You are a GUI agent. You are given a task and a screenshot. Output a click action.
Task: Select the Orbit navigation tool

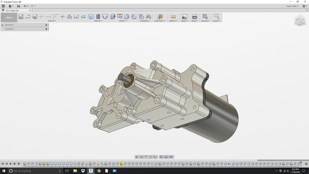(136, 157)
